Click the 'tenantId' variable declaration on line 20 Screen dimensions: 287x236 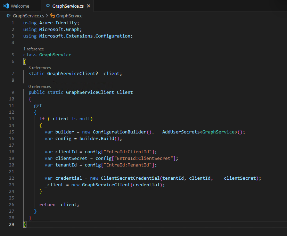pos(66,165)
